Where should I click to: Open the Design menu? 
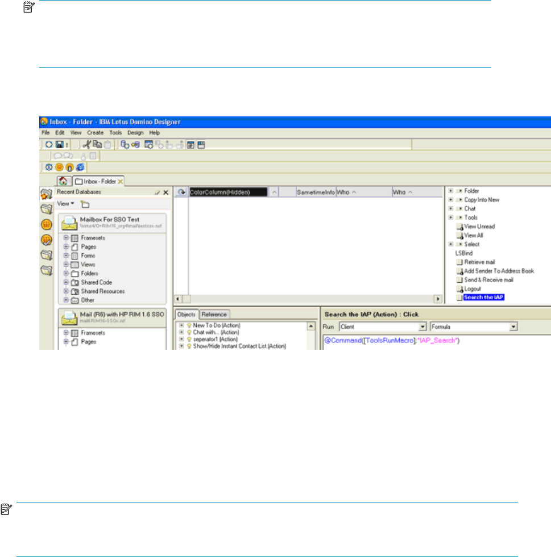[x=135, y=132]
